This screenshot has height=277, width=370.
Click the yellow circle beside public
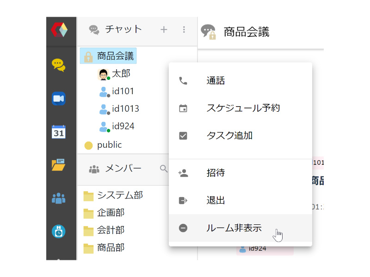(x=88, y=145)
